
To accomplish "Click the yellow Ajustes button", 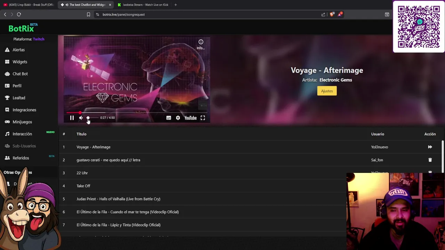I will pyautogui.click(x=327, y=91).
